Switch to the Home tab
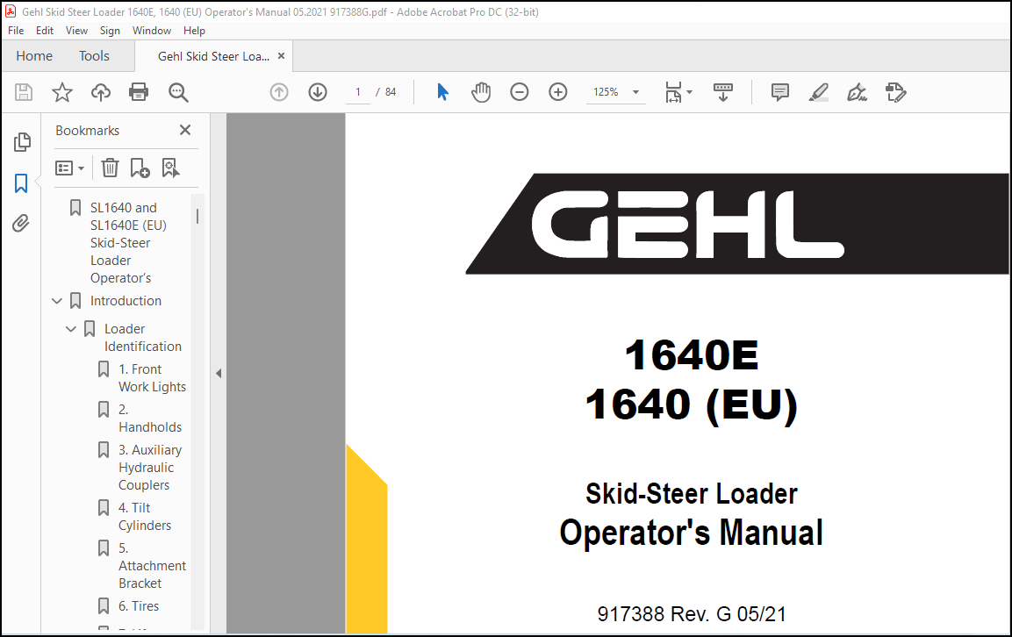The width and height of the screenshot is (1012, 637). click(34, 56)
